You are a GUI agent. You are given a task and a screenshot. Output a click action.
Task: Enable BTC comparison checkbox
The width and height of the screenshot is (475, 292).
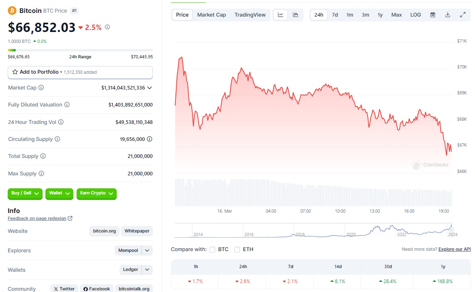click(x=212, y=249)
